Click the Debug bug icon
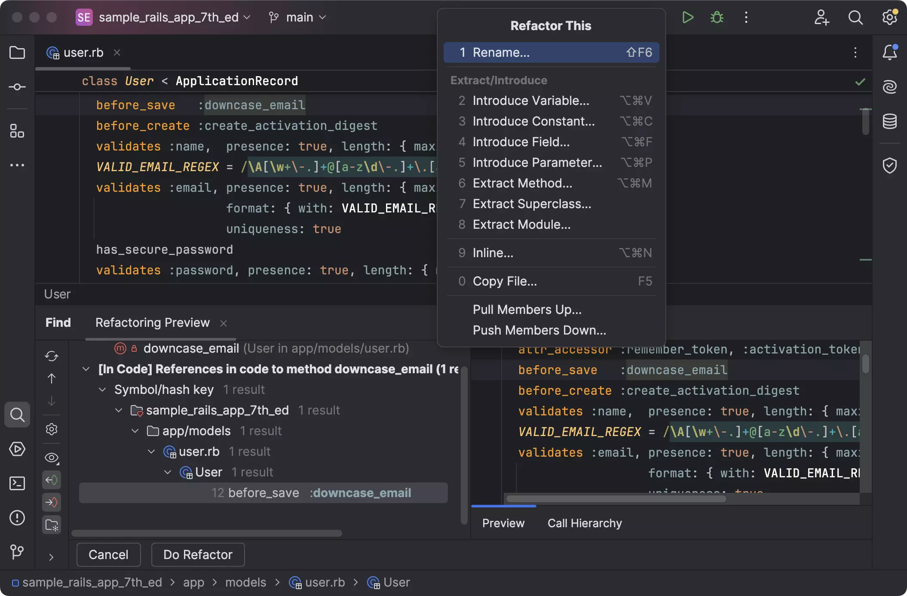 tap(717, 17)
